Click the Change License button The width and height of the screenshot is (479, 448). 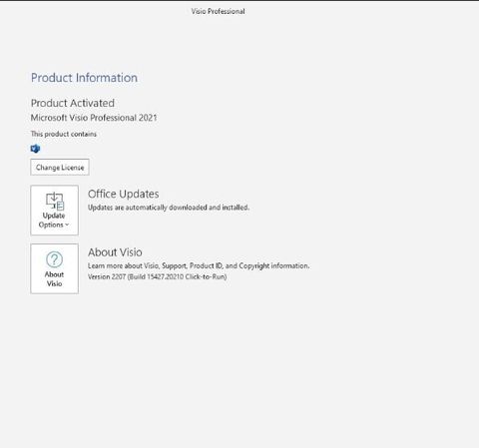[x=60, y=168]
